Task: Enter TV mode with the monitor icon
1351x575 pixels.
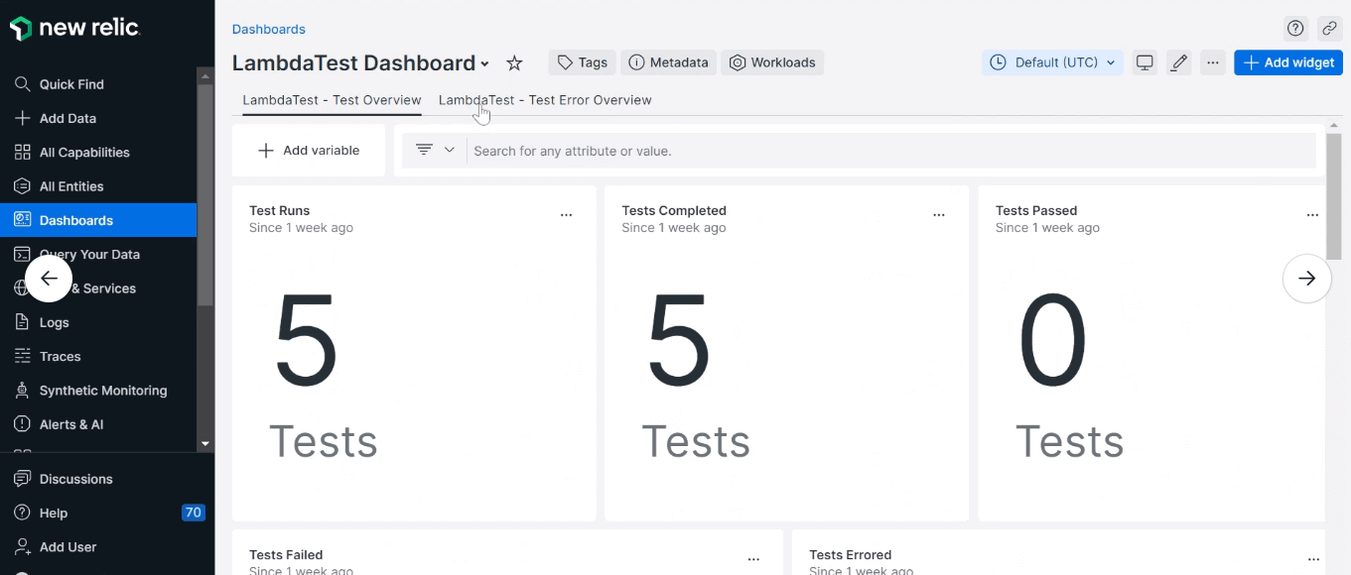Action: pos(1145,62)
